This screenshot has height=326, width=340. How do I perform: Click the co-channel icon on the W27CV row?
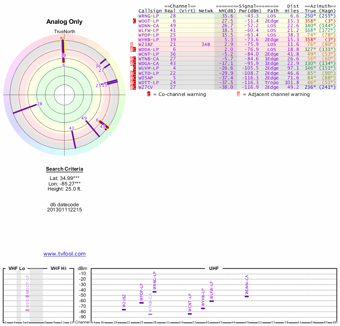(135, 87)
